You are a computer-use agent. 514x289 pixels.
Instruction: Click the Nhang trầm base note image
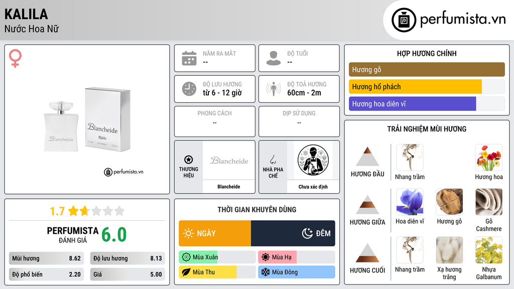coord(410,250)
